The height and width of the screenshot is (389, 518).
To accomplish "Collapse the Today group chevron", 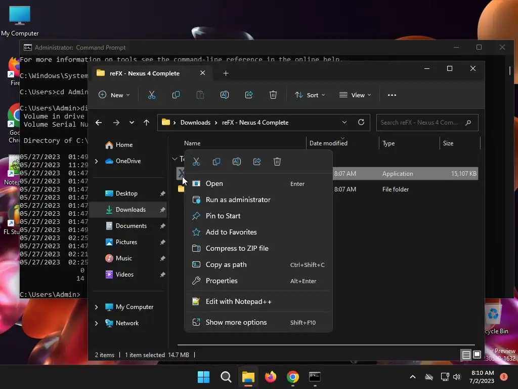I will coord(175,159).
